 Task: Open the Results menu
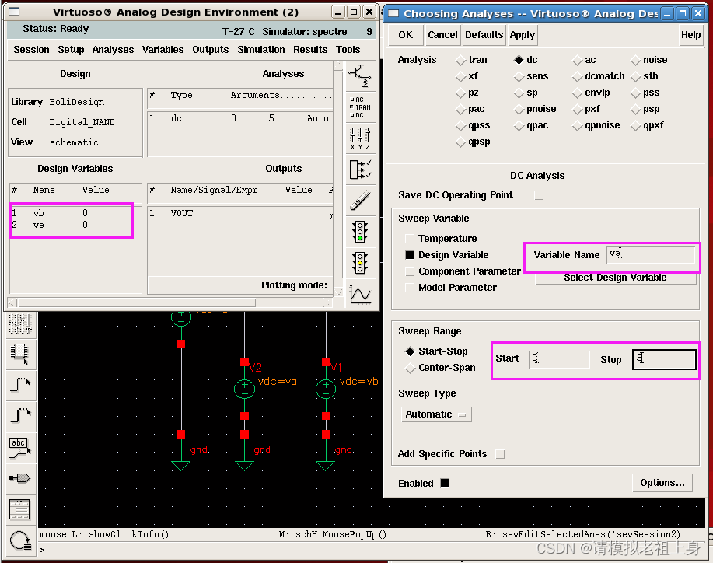pos(310,50)
